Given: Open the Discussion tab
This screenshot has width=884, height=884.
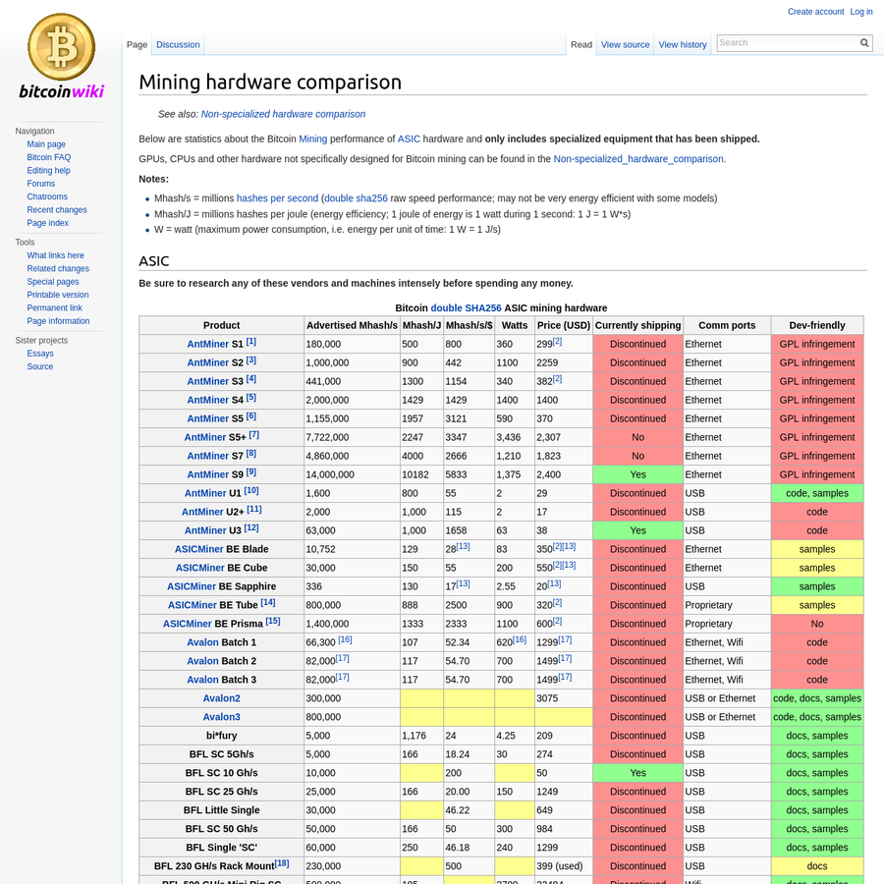Looking at the screenshot, I should coord(178,44).
